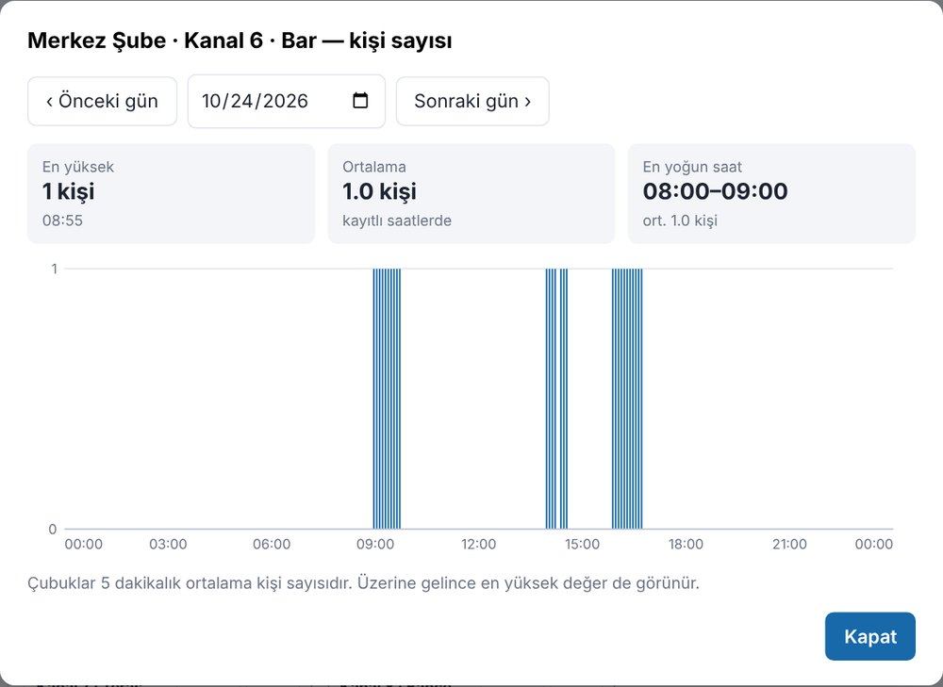Click the bar cluster before 15:00
Screen dimensions: 943x687
click(556, 399)
